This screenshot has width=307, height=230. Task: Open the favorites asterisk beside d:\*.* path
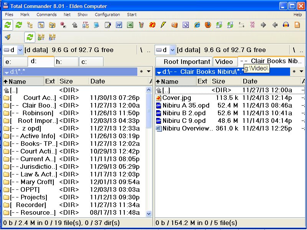coord(141,72)
